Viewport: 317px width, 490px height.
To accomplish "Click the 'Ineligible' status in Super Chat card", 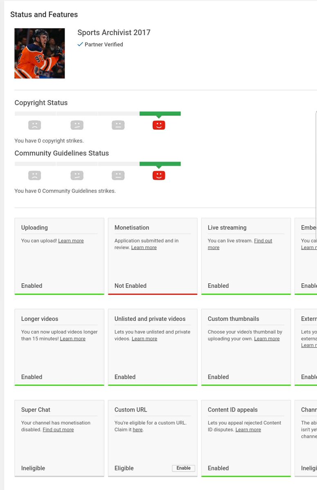I will click(x=33, y=468).
